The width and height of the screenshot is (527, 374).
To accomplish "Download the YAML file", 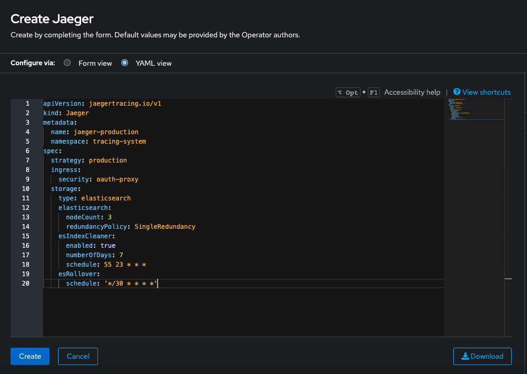I will coord(482,356).
